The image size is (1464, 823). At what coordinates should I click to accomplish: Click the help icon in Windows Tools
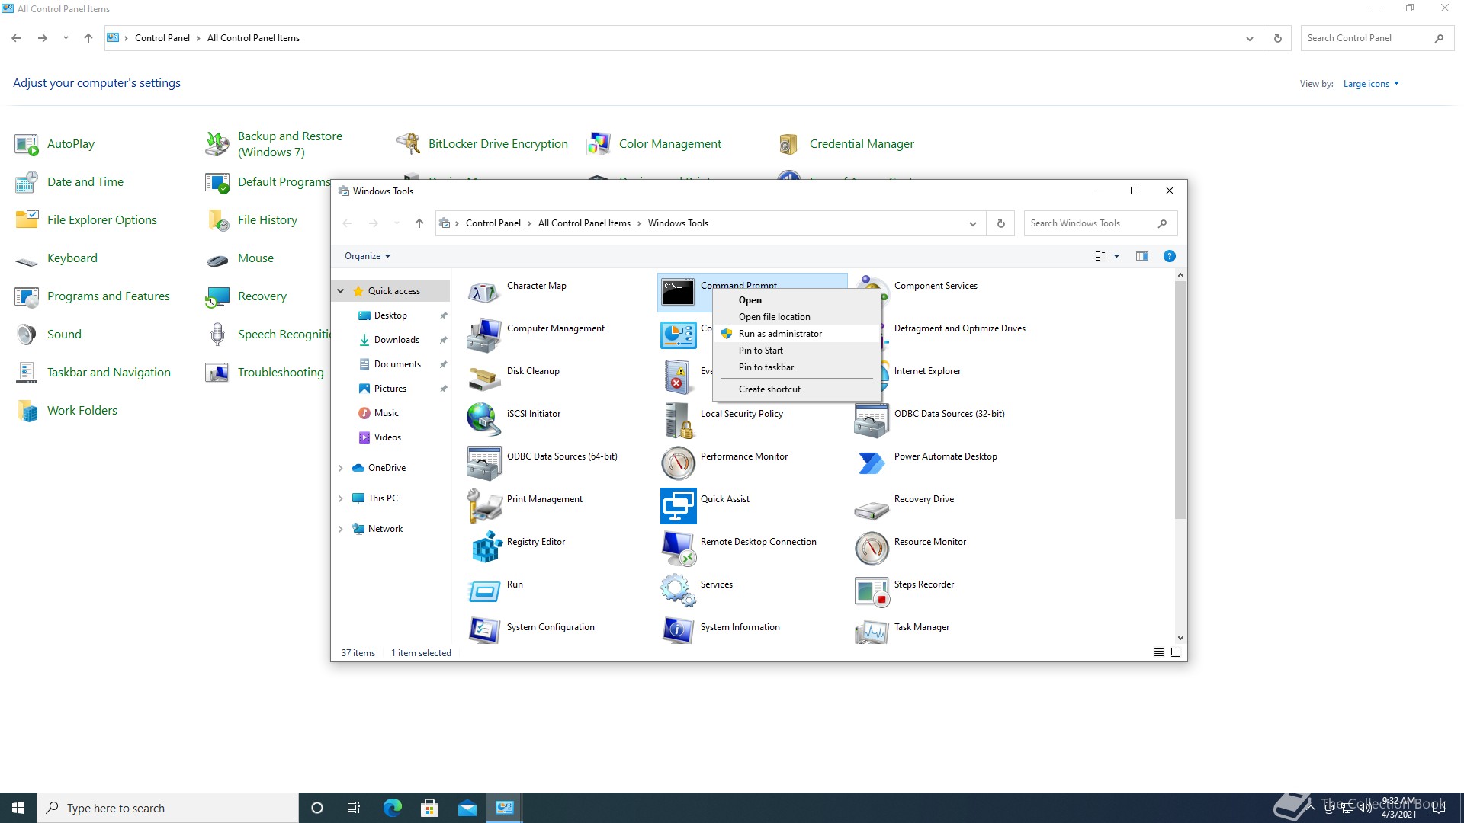tap(1169, 256)
